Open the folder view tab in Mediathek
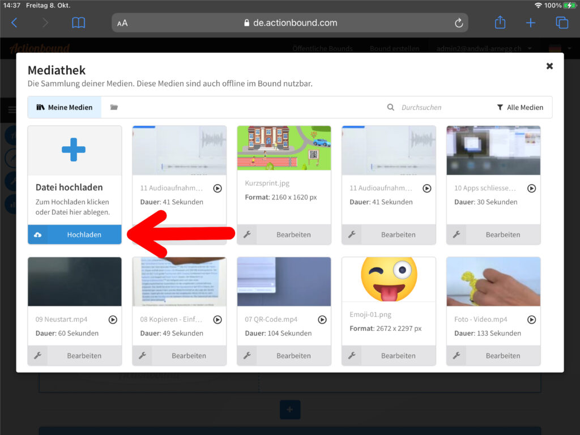 click(x=114, y=107)
